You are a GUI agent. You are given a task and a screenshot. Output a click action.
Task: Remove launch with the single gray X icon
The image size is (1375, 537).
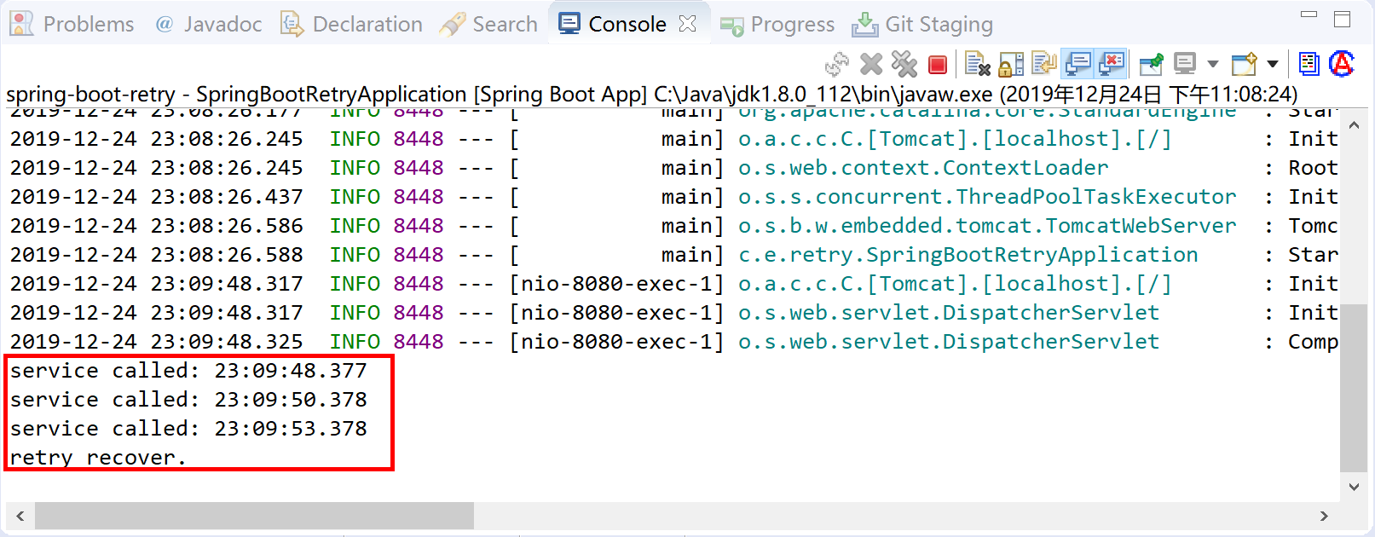click(871, 64)
